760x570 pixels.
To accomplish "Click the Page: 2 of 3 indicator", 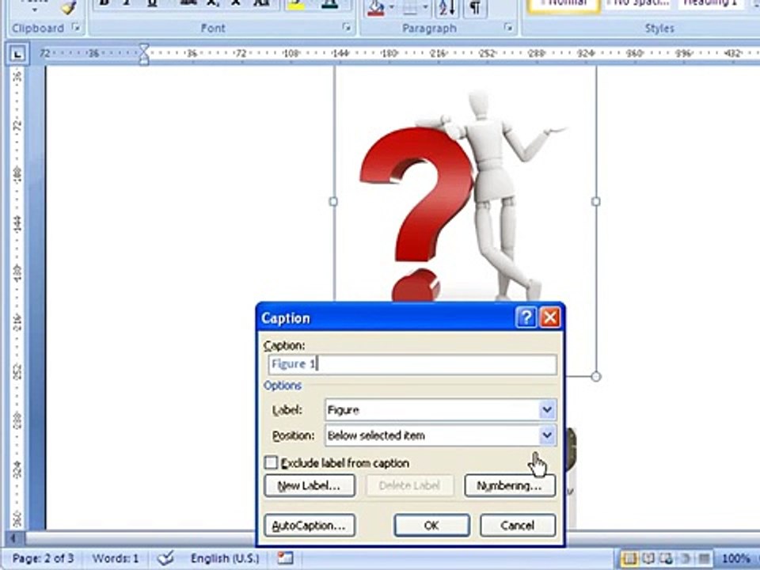I will pyautogui.click(x=43, y=558).
